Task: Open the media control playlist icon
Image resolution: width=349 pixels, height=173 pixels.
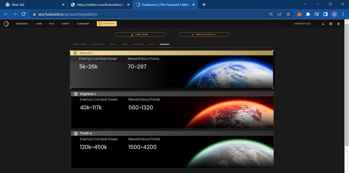Action: [x=317, y=14]
